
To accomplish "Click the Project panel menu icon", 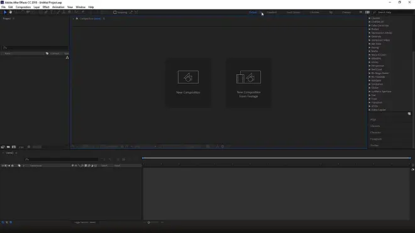I will pyautogui.click(x=13, y=18).
